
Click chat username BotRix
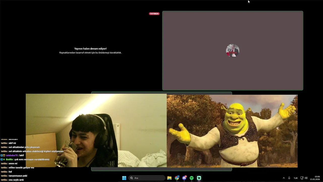coord(9,160)
